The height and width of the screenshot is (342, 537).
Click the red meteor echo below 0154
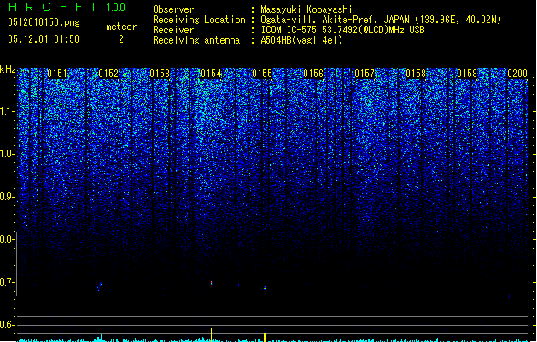[212, 283]
